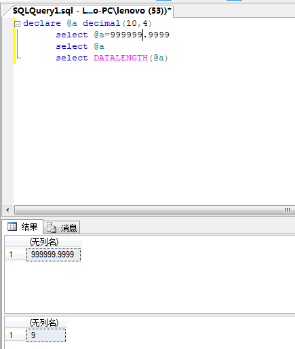This screenshot has width=295, height=349.
Task: Open the 消息 messages tab
Action: click(x=62, y=227)
